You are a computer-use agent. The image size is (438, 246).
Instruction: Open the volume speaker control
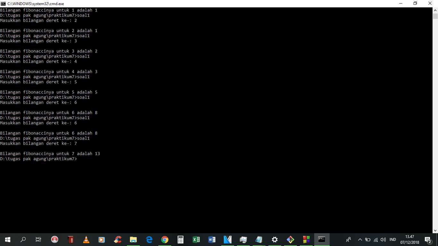[383, 240]
